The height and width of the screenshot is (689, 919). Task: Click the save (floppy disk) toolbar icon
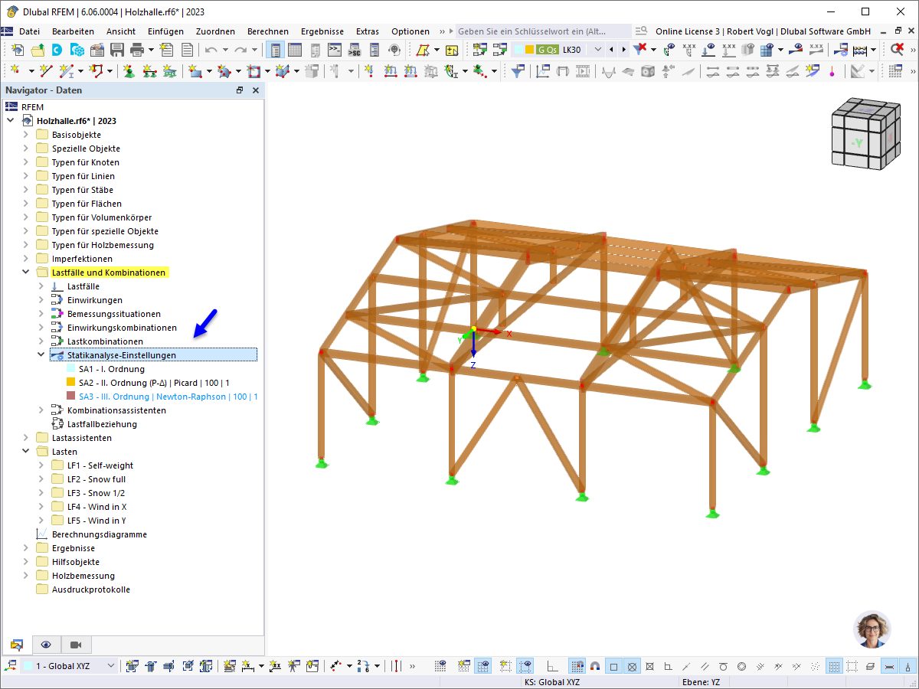click(117, 50)
